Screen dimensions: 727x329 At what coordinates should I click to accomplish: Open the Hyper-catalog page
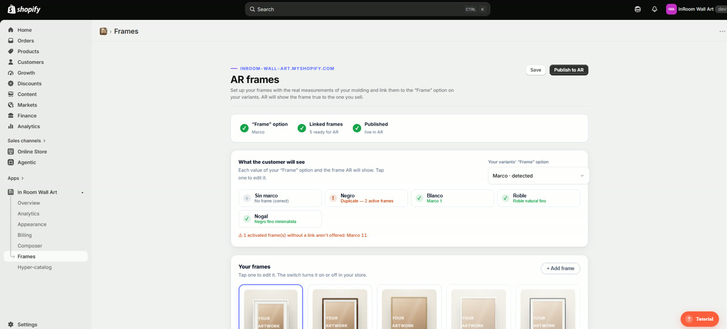(35, 267)
